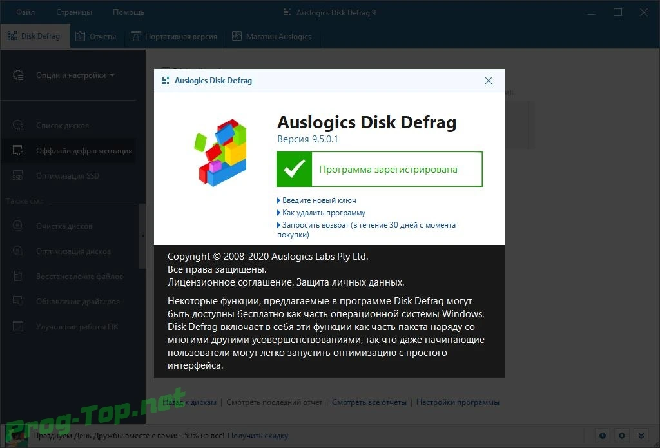Click the Disk Defrag colored blocks logo
This screenshot has width=660, height=448.
click(220, 153)
